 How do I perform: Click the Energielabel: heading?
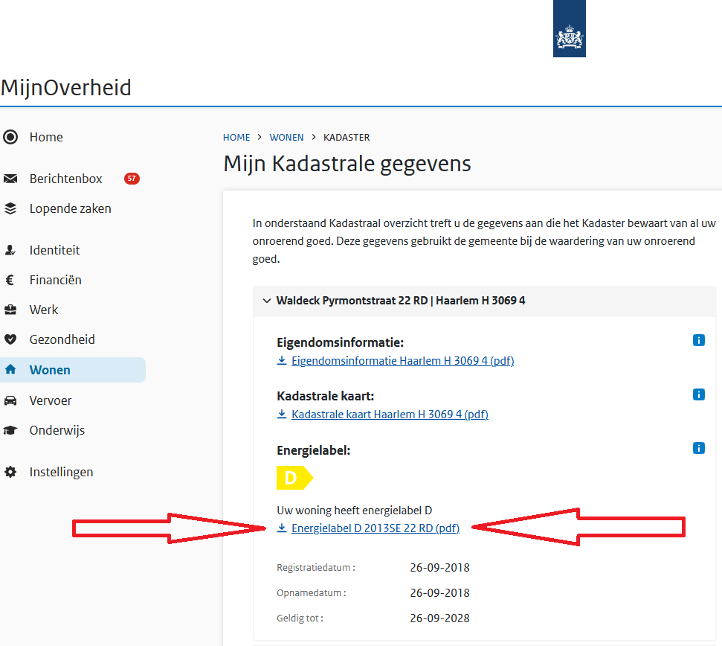[x=314, y=450]
